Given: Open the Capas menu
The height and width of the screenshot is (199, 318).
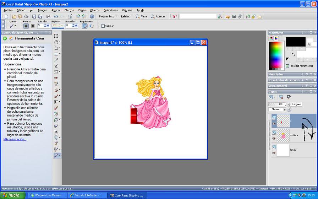Looking at the screenshot, I should [82, 10].
